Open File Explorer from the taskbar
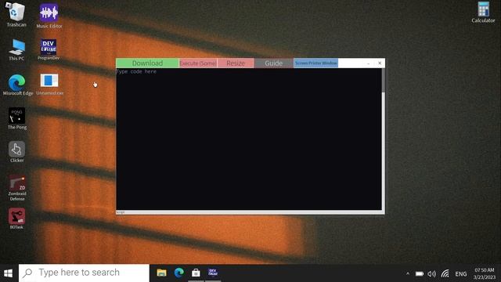The height and width of the screenshot is (282, 501). point(161,273)
